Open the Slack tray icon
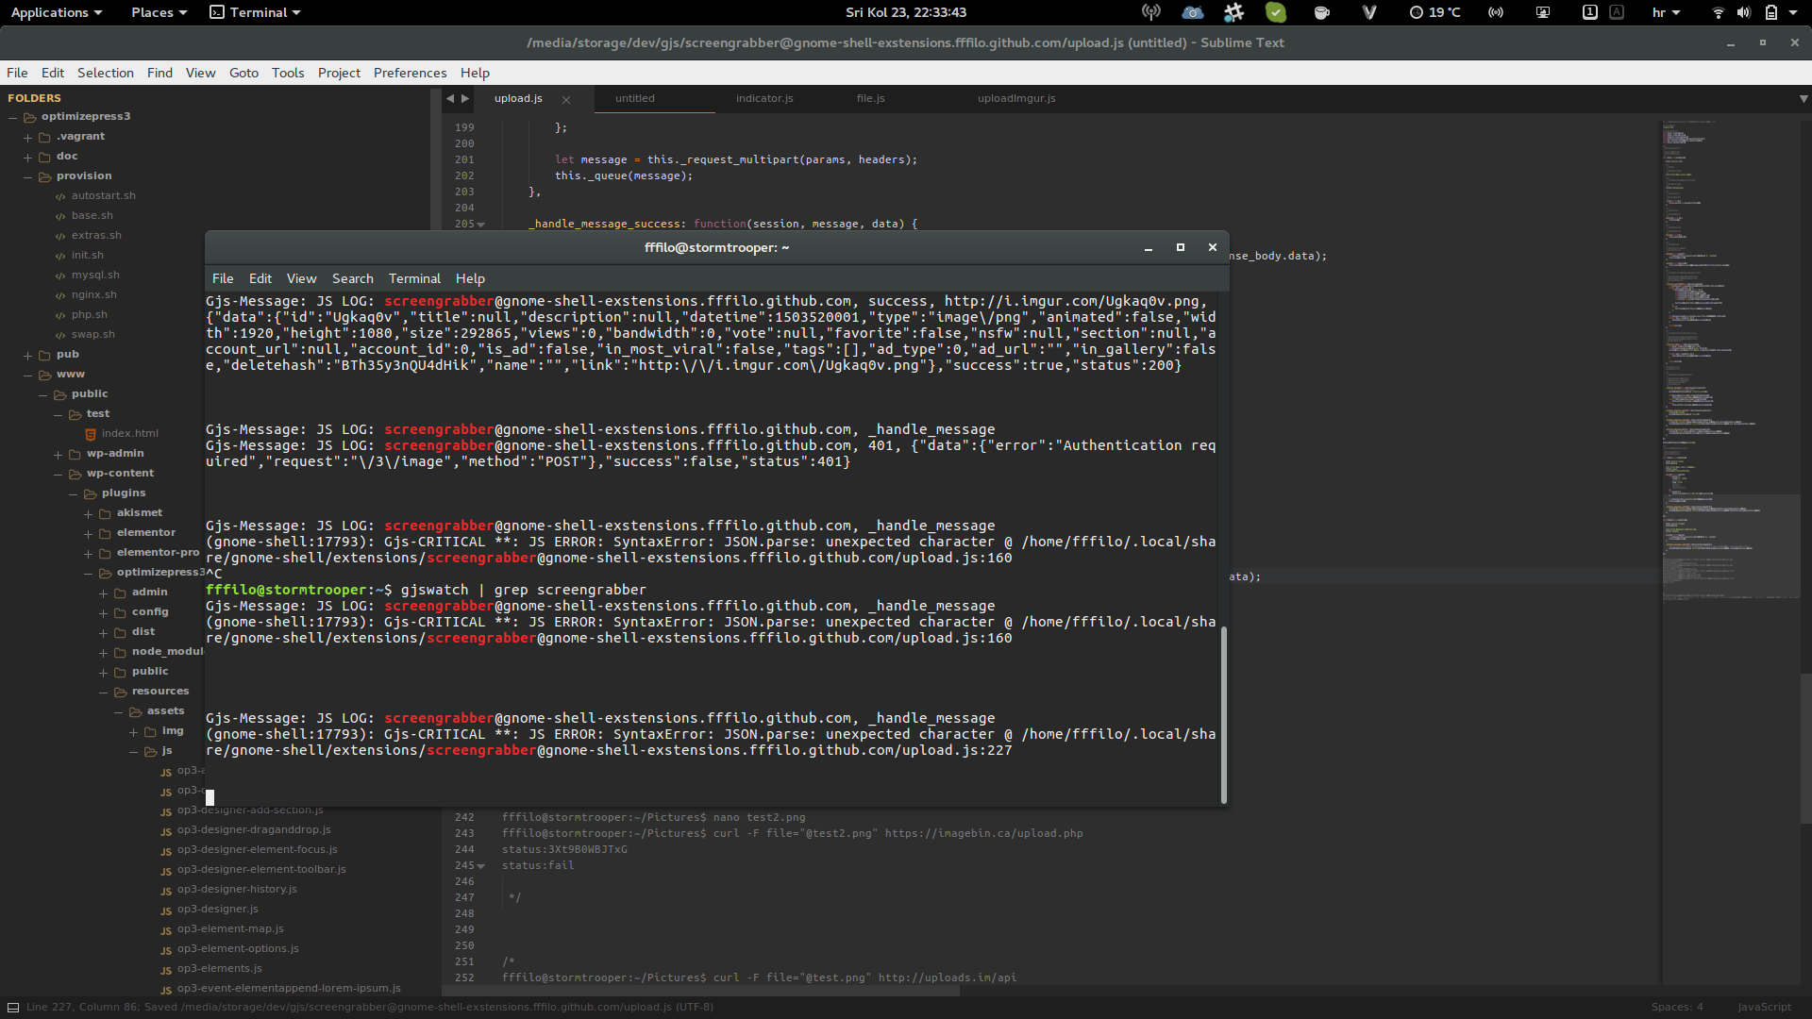Viewport: 1812px width, 1019px height. point(1233,12)
